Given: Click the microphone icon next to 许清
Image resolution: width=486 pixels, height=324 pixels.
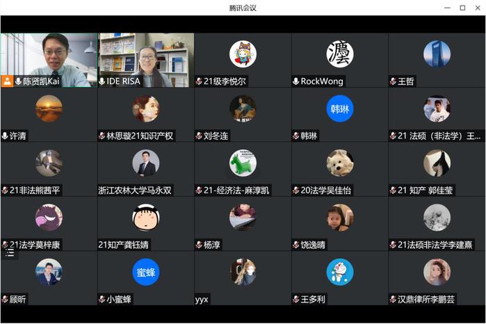Looking at the screenshot, I should click(x=5, y=136).
